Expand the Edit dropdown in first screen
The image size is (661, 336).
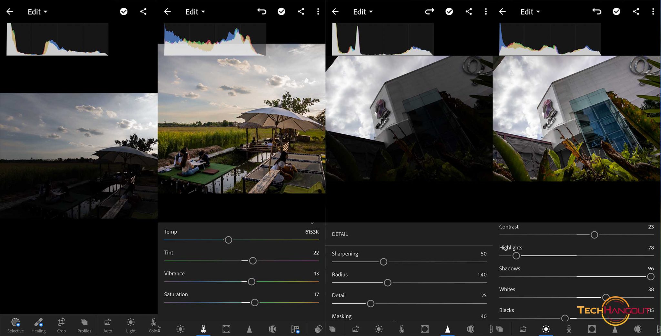pyautogui.click(x=37, y=12)
